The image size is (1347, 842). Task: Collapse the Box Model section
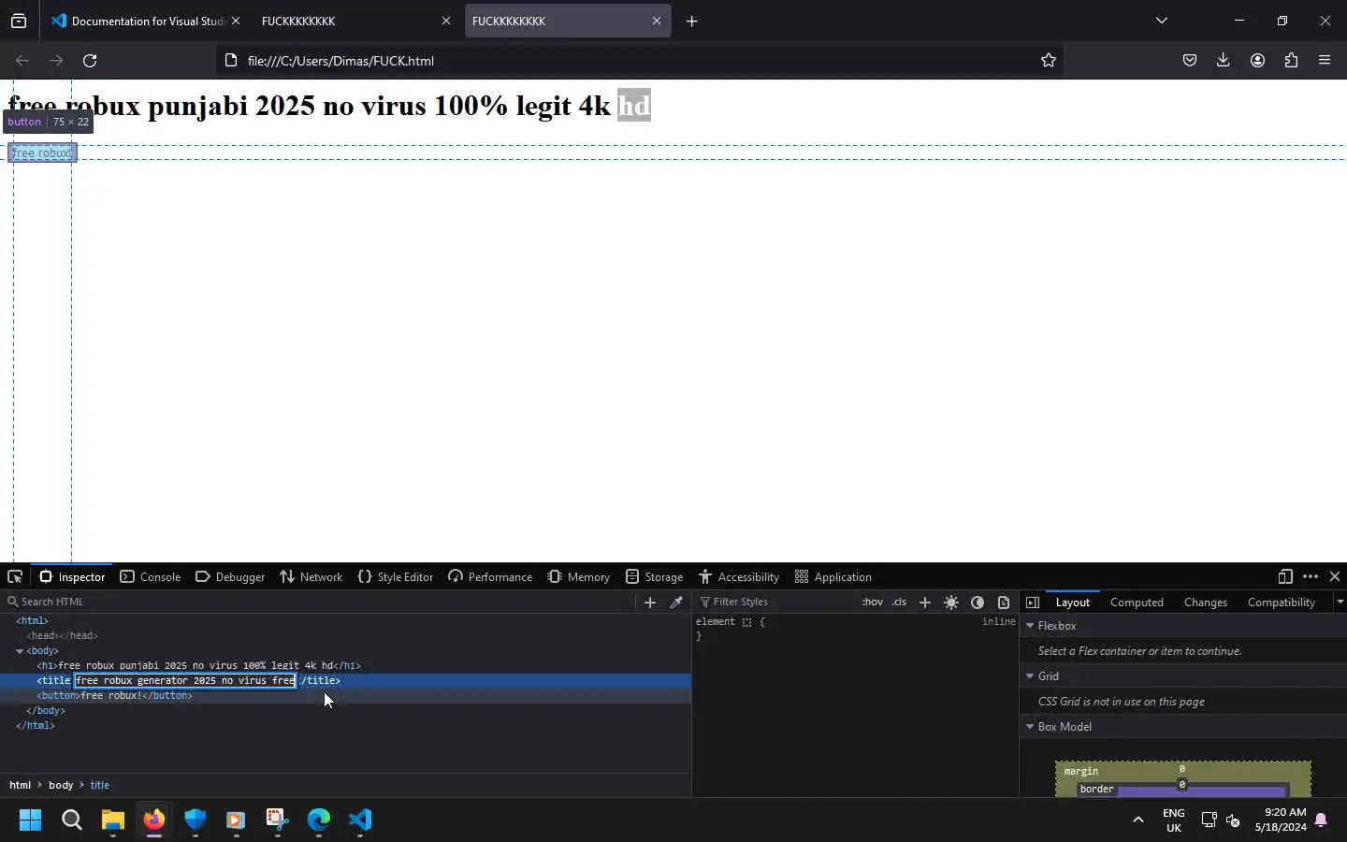1030,727
